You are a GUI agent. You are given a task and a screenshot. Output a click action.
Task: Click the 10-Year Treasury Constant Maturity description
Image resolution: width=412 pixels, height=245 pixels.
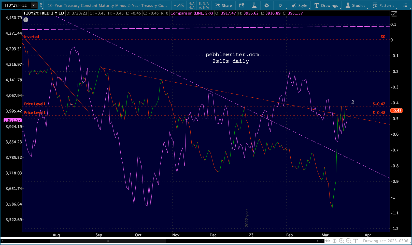point(107,5)
